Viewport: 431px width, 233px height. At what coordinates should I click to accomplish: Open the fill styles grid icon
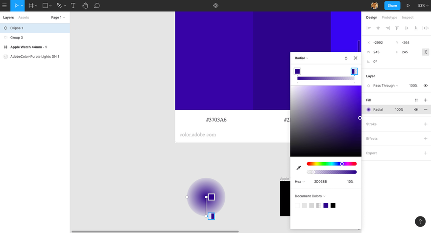(416, 100)
